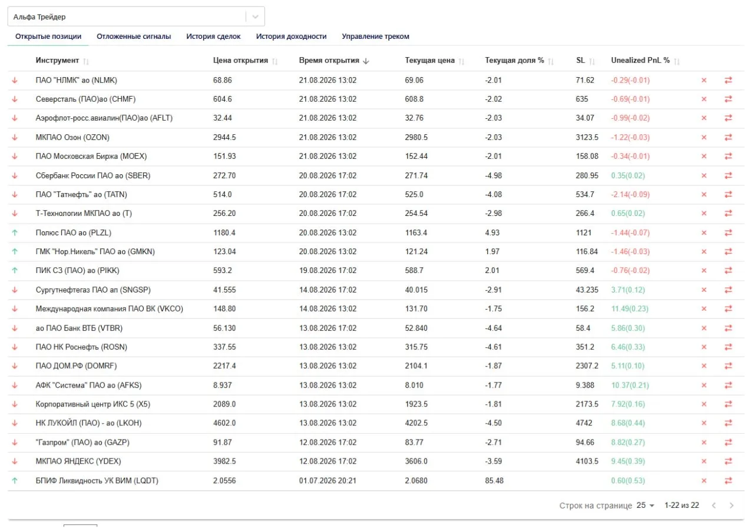Screen dimensions: 754x529
Task: Click the red down arrow beside NLMK
Action: coord(15,80)
